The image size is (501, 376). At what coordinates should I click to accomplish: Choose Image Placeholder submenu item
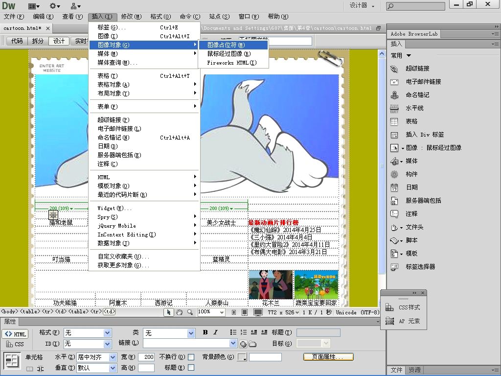(x=233, y=45)
